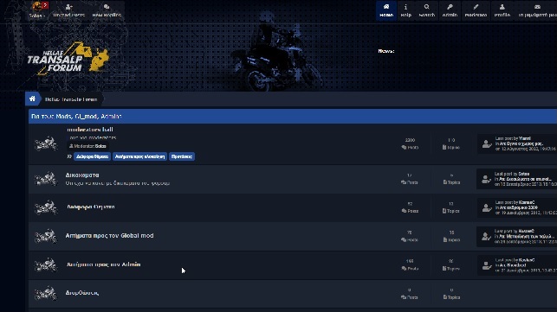This screenshot has height=312, width=557.
Task: Click last poster Sotos in Δικαιώματα row
Action: (524, 174)
